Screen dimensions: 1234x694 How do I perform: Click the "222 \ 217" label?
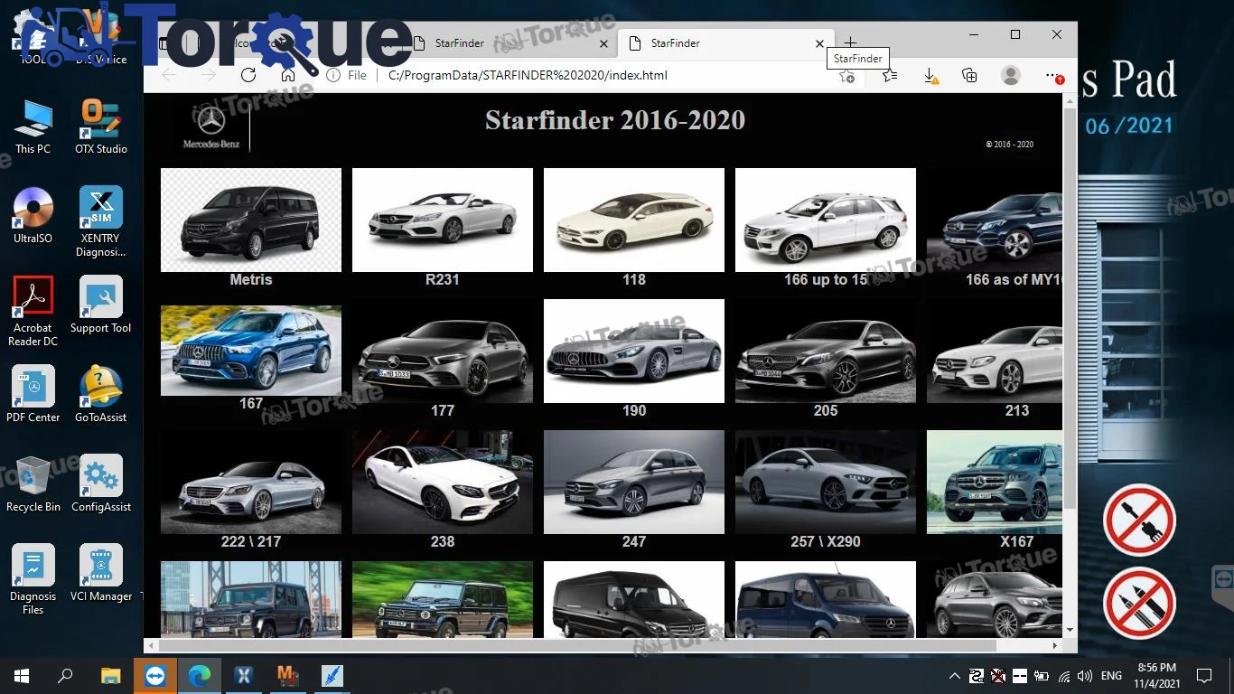tap(251, 542)
